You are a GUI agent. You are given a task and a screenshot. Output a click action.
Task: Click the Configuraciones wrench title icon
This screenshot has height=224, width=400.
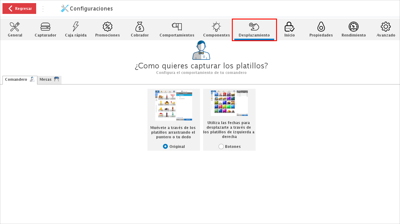[x=65, y=8]
